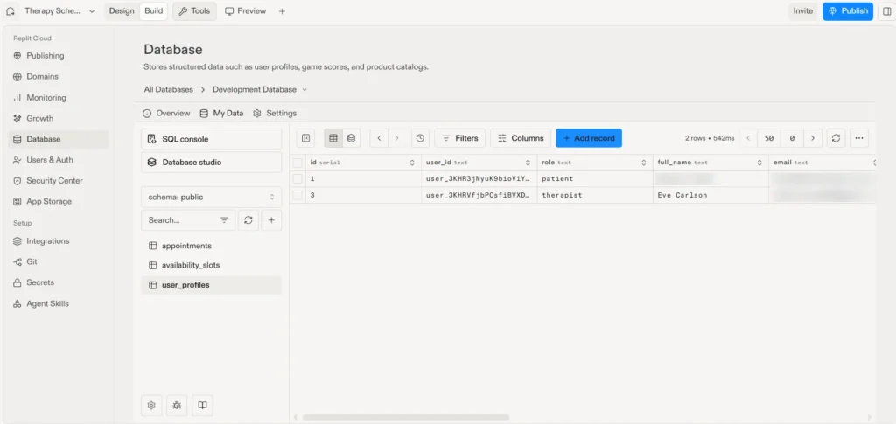
Task: Change the schema: public selector
Action: click(x=212, y=197)
